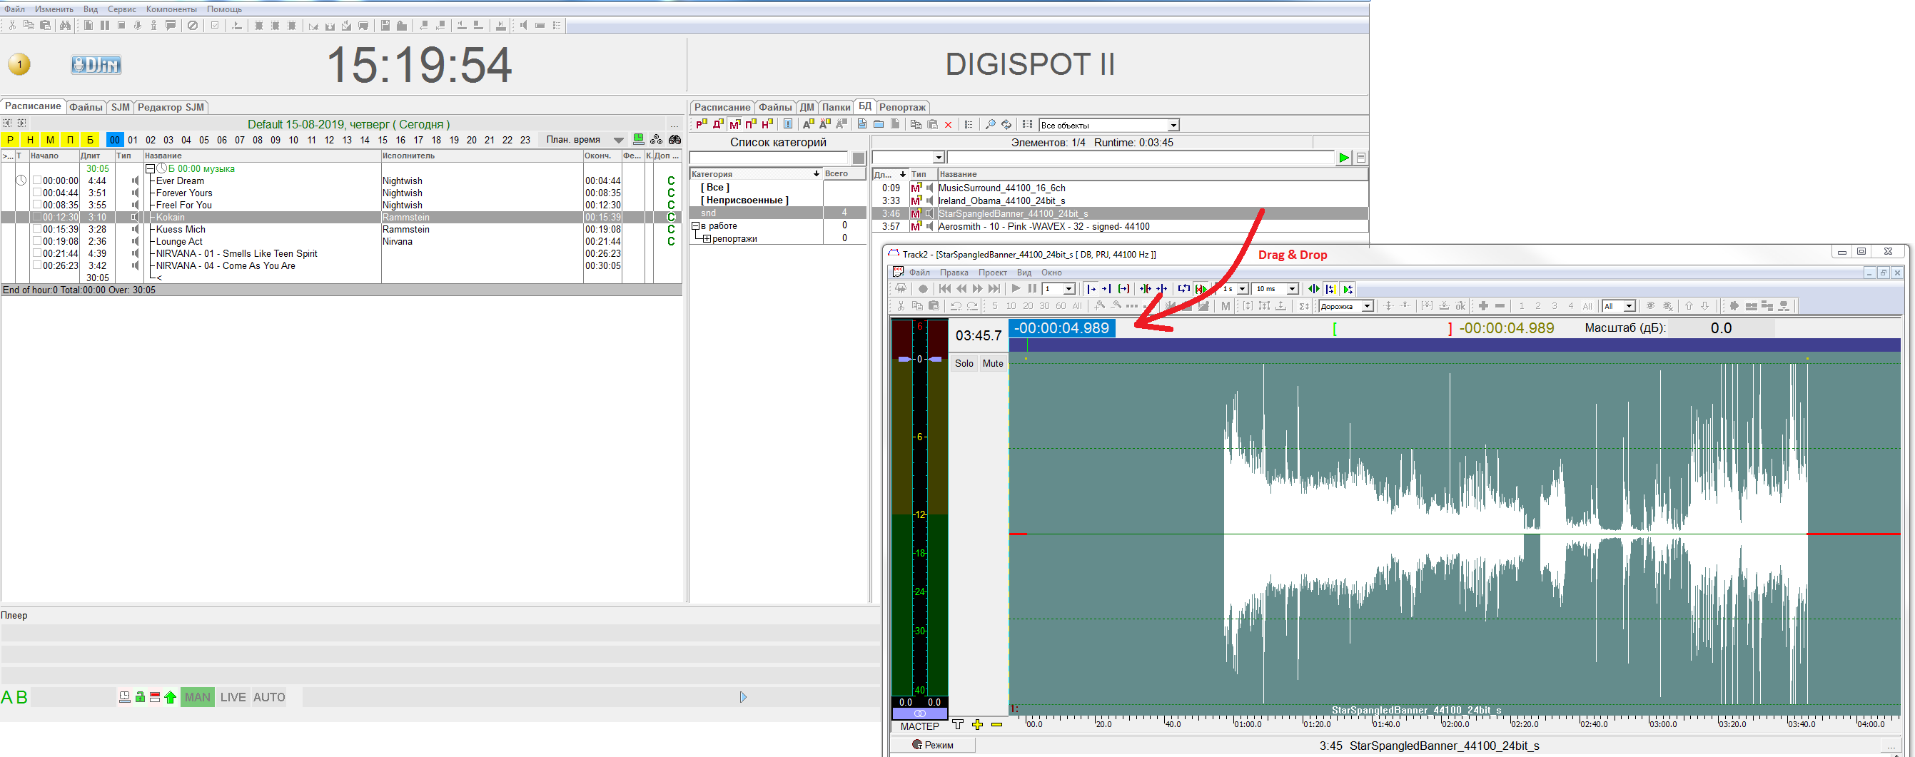Screen dimensions: 1915x757
Task: Switch the player to LIVE mode
Action: (233, 697)
